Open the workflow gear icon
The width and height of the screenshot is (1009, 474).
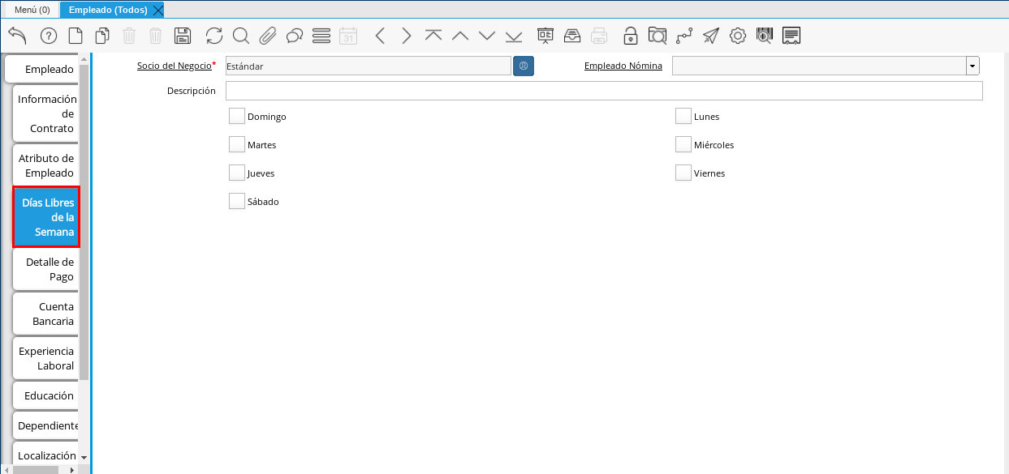click(x=737, y=36)
